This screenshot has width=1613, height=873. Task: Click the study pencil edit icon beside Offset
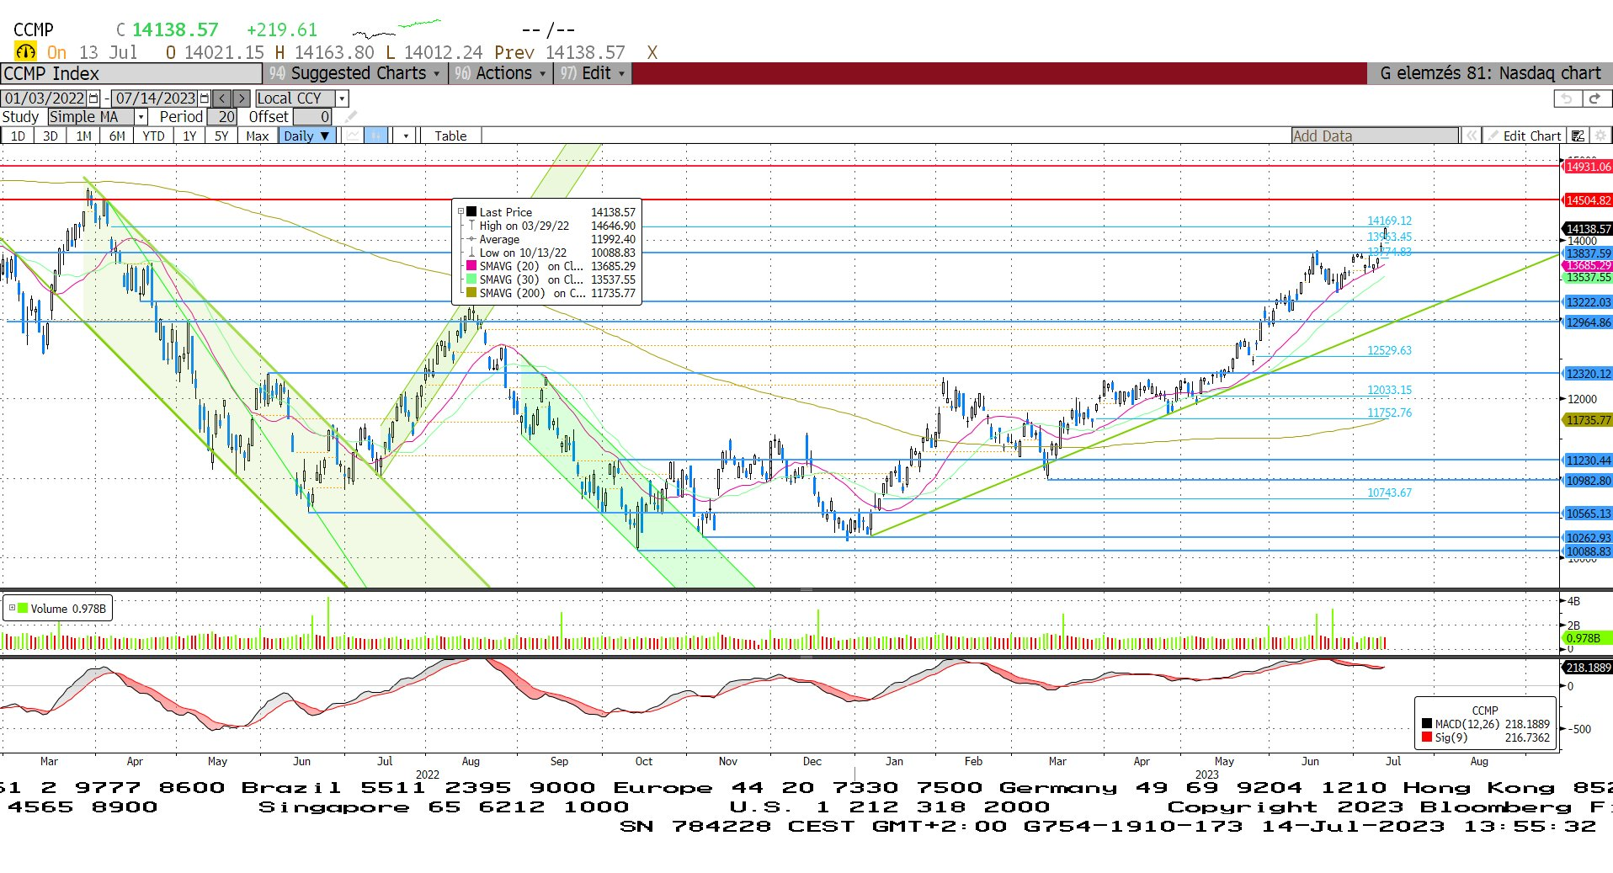click(x=351, y=117)
